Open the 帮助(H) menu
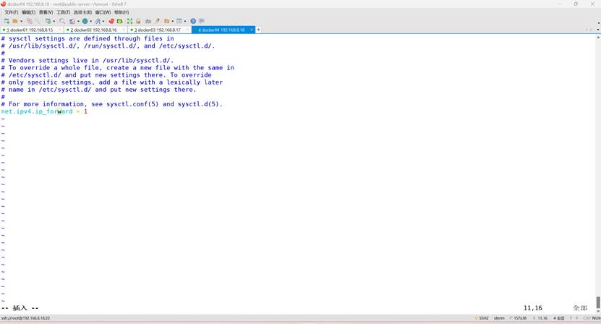601x324 pixels. pos(122,12)
